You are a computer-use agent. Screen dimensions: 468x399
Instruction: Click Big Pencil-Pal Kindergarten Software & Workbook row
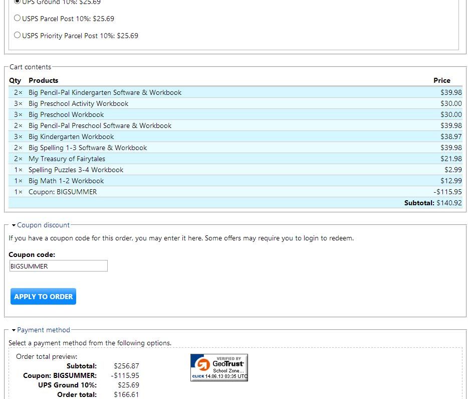[x=105, y=93]
